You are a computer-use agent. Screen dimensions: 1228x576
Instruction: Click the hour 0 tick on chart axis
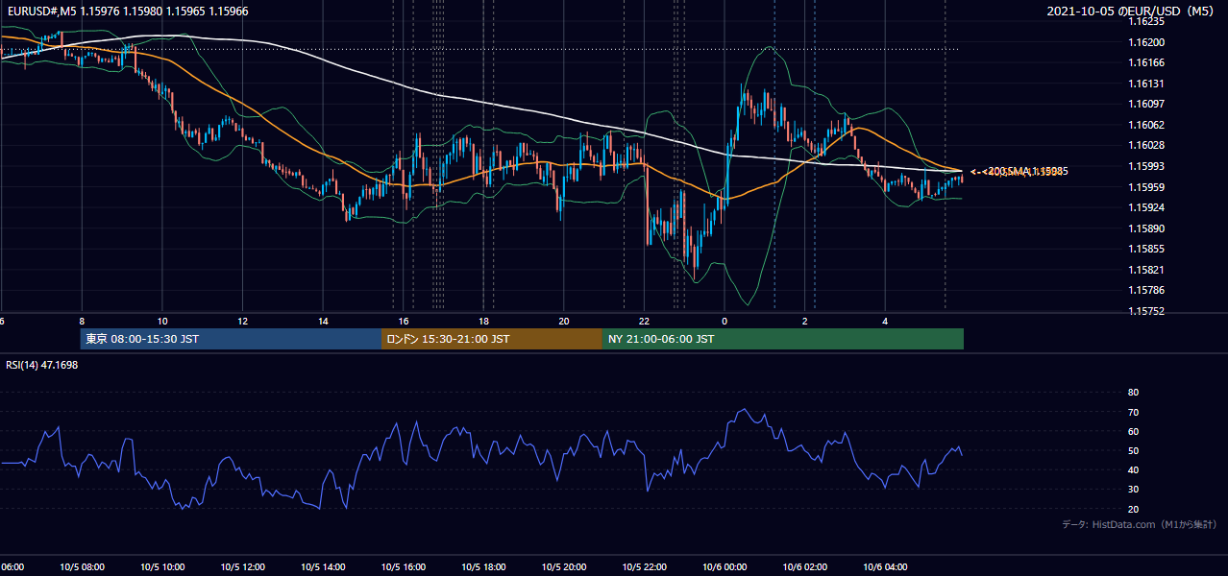point(725,321)
